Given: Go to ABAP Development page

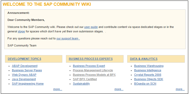Looking at the screenshot, I should tap(25, 66).
